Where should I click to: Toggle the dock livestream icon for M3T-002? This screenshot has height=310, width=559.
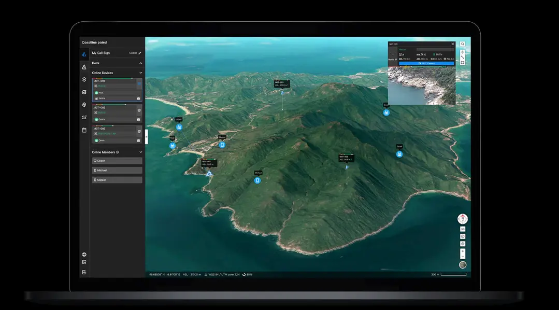tap(139, 110)
